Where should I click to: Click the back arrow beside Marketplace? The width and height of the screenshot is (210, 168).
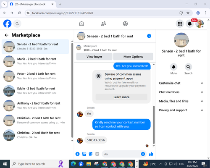(x=6, y=35)
